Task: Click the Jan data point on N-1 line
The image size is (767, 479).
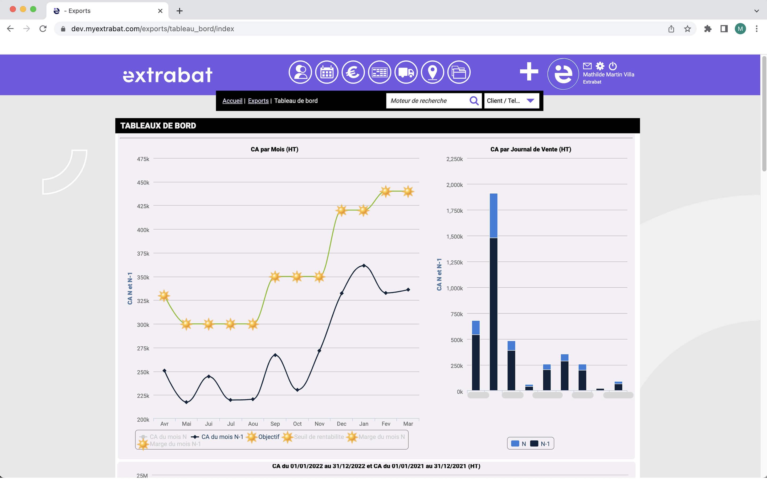Action: (364, 266)
